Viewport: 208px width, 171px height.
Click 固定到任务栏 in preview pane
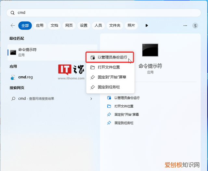[124, 123]
